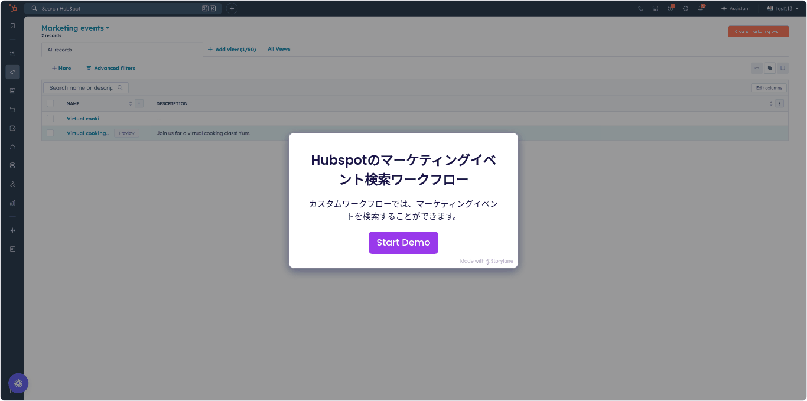Open the CRM contacts sidebar icon
The width and height of the screenshot is (807, 401).
point(12,53)
